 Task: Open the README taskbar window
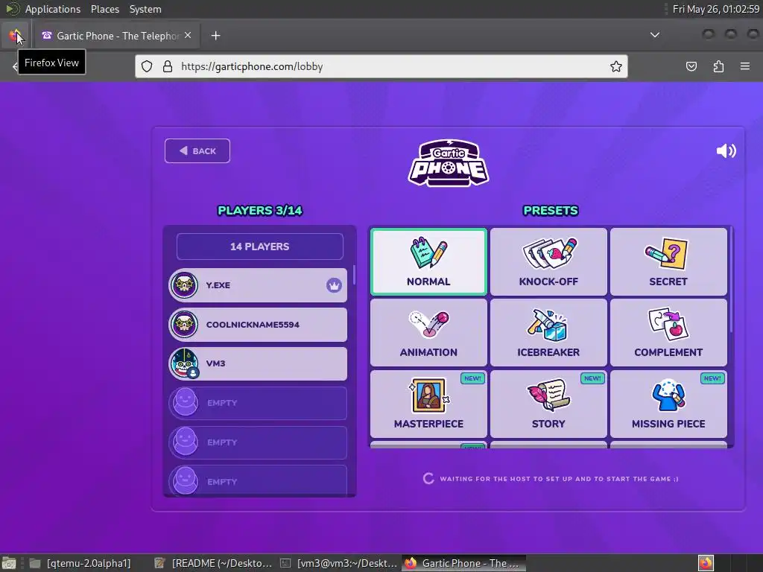click(x=214, y=563)
